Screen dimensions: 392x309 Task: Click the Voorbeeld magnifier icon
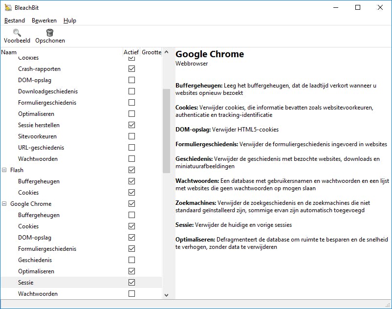17,33
